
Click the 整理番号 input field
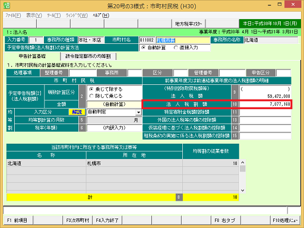tap(83, 73)
